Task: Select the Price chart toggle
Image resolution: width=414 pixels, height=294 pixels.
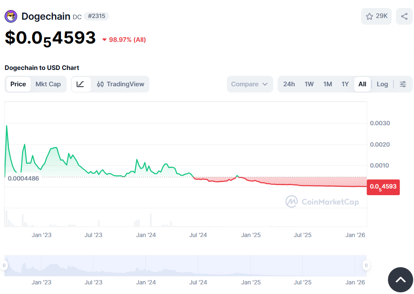Action: click(18, 84)
